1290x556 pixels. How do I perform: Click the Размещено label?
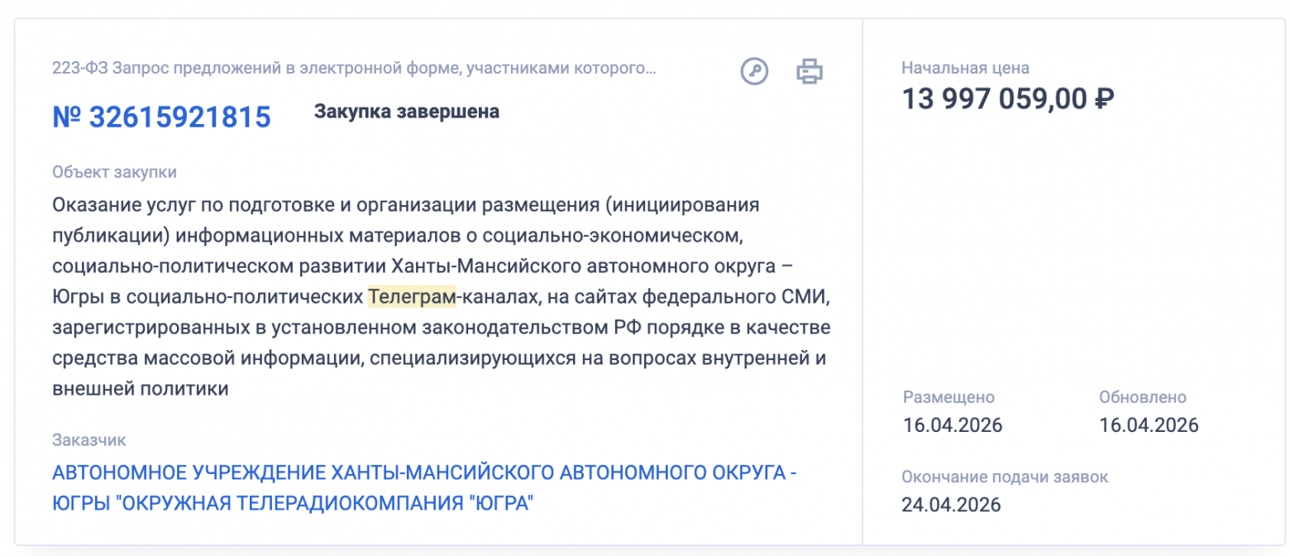(947, 397)
